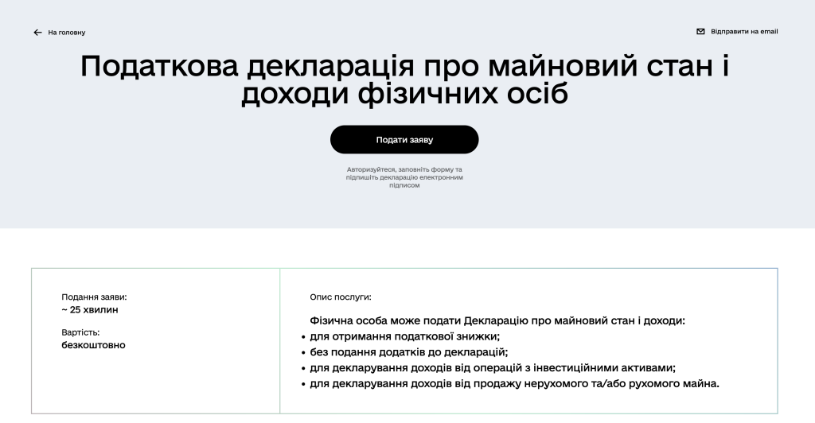Go back via 'На головну' link
The height and width of the screenshot is (423, 815).
(67, 32)
